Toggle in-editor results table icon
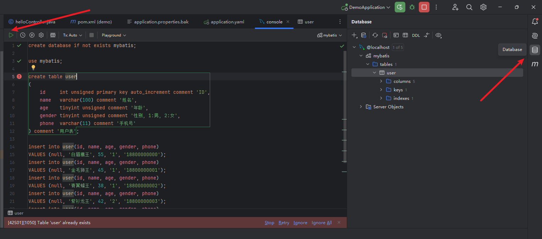The image size is (542, 239). 53,35
